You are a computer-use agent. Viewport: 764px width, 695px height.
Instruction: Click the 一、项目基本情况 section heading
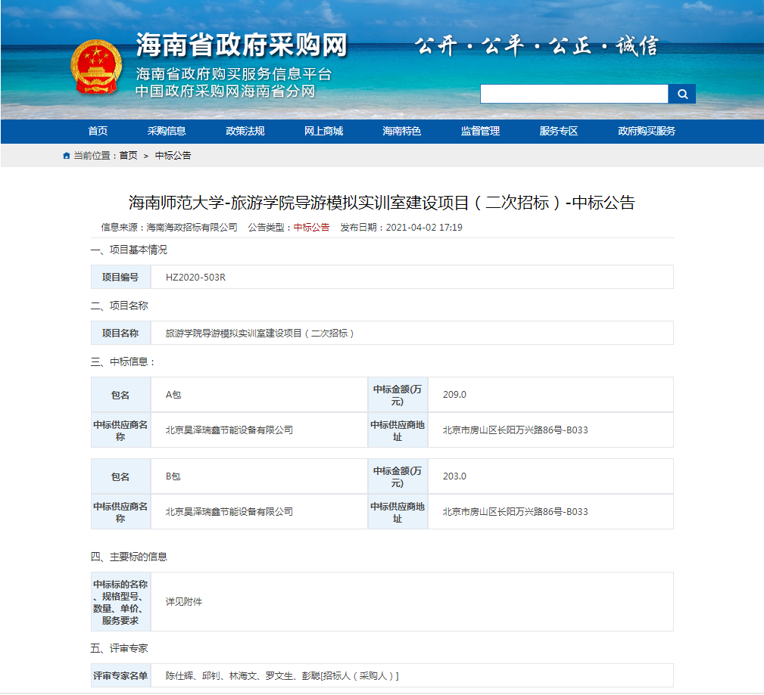pos(129,250)
